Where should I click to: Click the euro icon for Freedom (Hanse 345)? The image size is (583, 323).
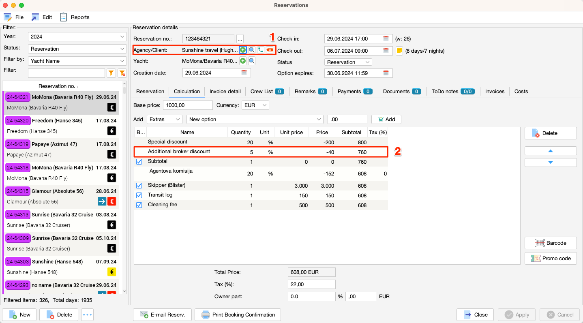pyautogui.click(x=112, y=131)
